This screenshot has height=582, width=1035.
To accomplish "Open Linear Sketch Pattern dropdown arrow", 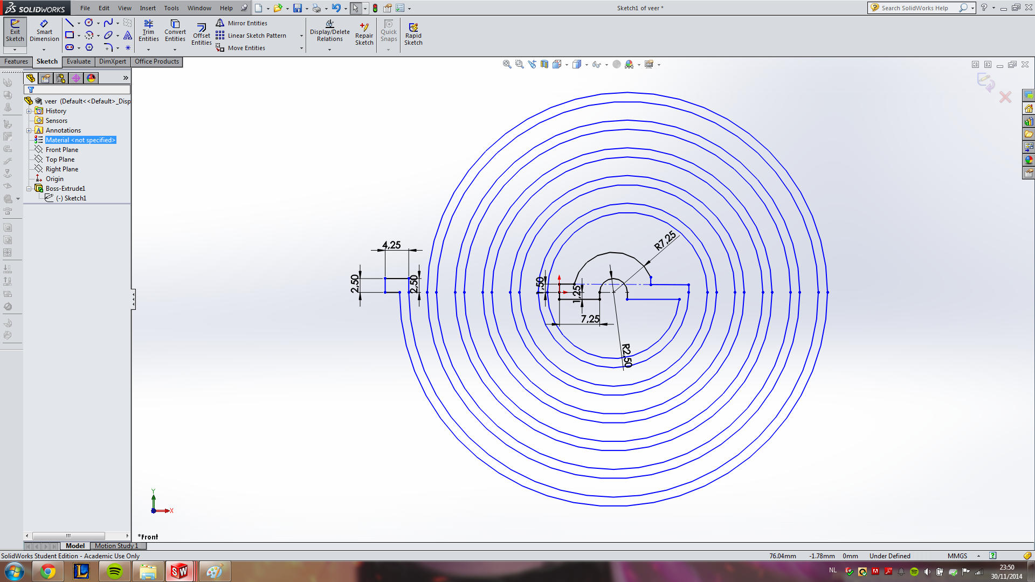I will point(301,36).
